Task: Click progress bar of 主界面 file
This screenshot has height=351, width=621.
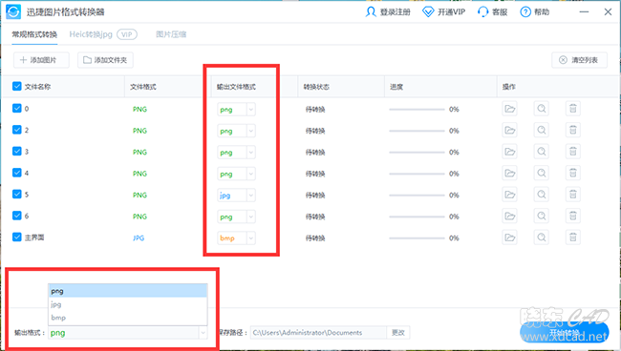Action: (417, 237)
